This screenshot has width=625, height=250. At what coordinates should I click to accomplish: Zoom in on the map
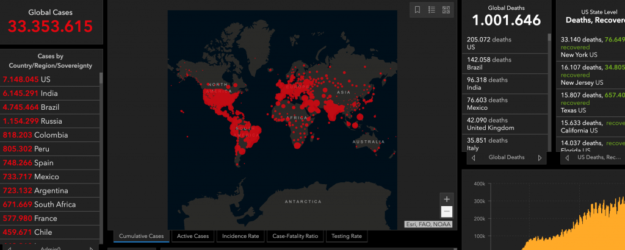tap(447, 199)
